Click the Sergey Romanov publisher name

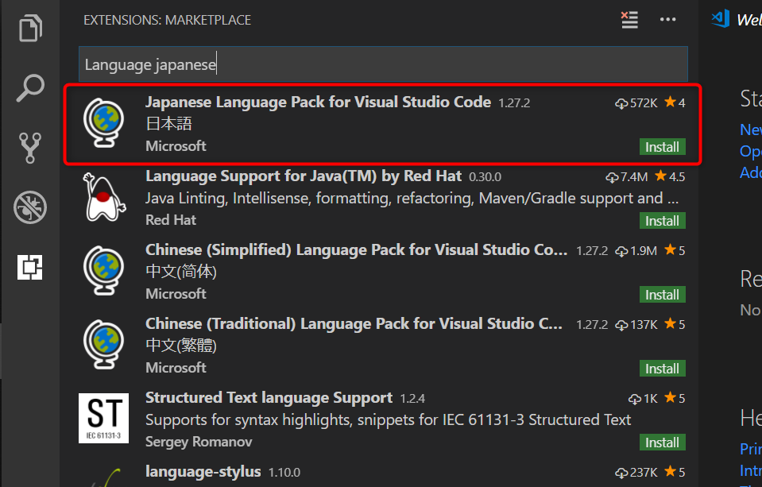point(199,441)
